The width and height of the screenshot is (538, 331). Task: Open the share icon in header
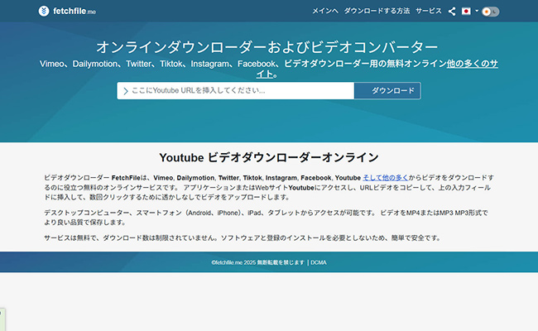click(452, 12)
